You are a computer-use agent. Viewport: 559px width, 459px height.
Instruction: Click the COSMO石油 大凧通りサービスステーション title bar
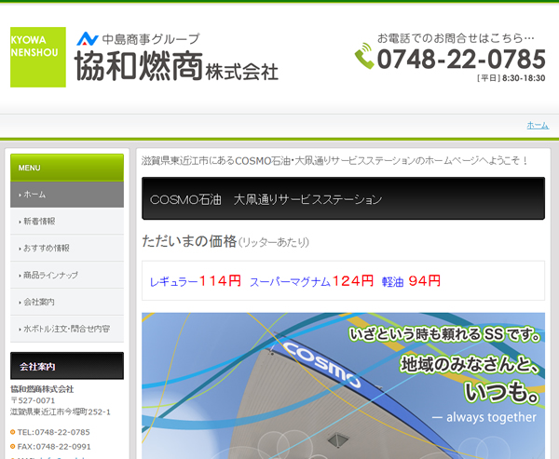(343, 198)
